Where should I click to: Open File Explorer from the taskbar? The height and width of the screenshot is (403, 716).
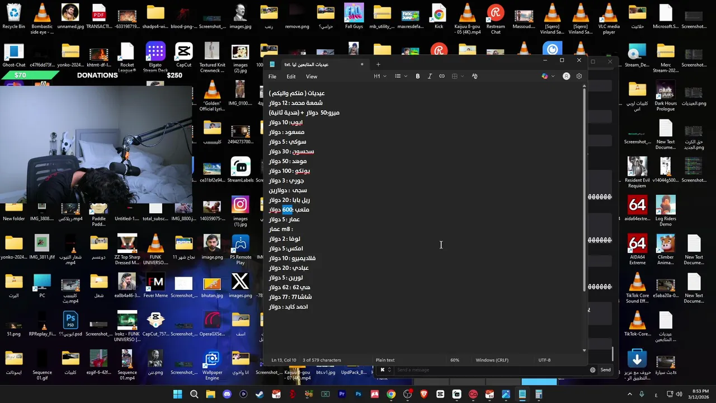pos(210,395)
